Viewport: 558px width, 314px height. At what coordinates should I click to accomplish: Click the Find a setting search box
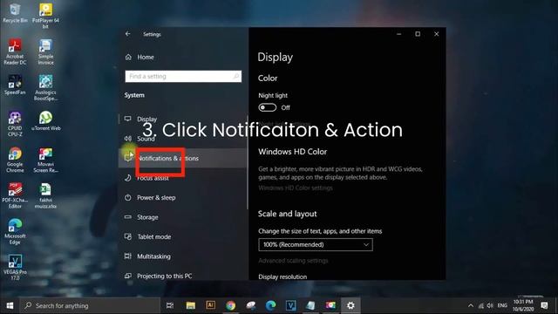pos(183,76)
